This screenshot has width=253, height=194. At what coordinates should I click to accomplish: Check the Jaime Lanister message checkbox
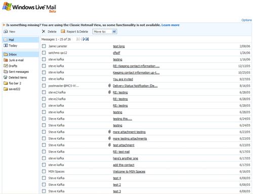click(x=44, y=46)
